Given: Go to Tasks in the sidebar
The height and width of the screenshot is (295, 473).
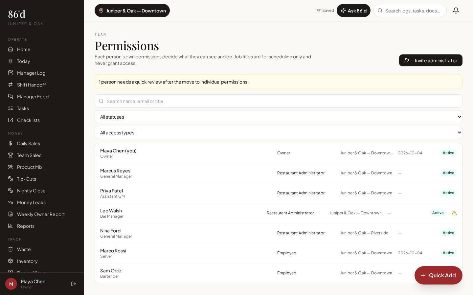Looking at the screenshot, I should pos(42,108).
